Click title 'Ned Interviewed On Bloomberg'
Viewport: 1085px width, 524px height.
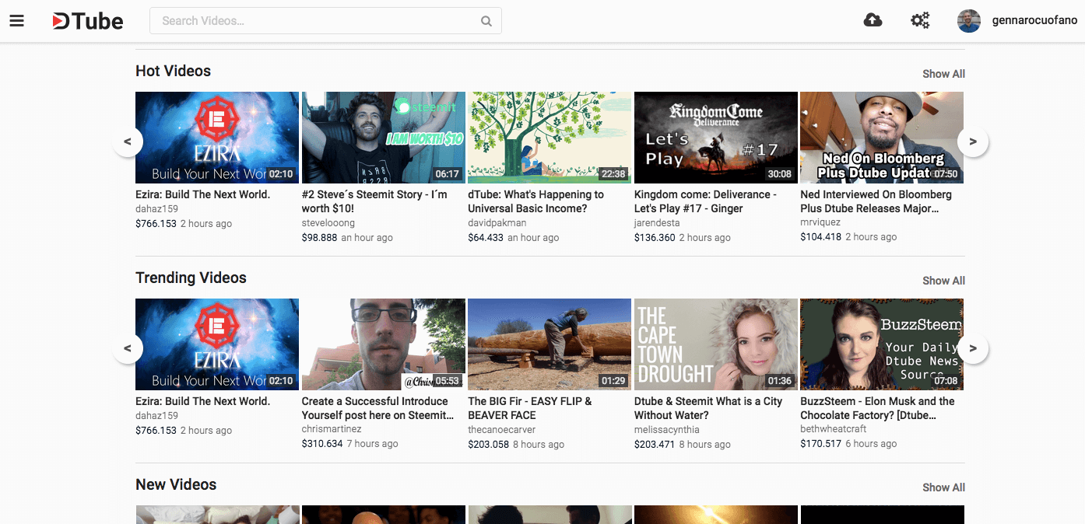tap(876, 201)
